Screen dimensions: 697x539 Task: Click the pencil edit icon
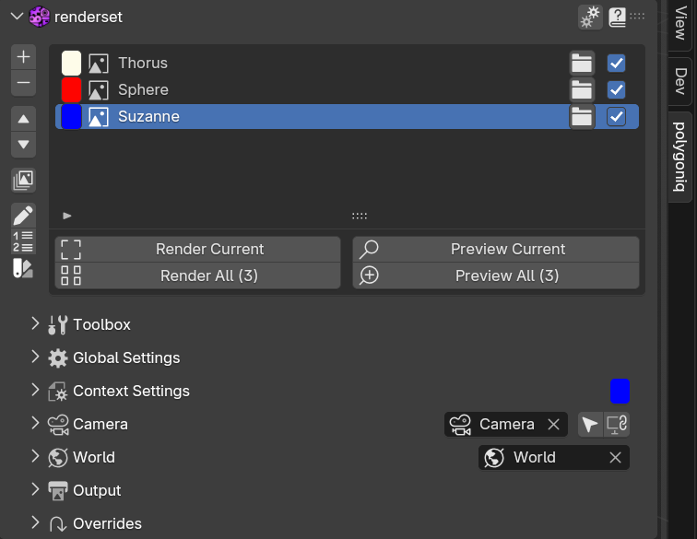click(x=23, y=216)
